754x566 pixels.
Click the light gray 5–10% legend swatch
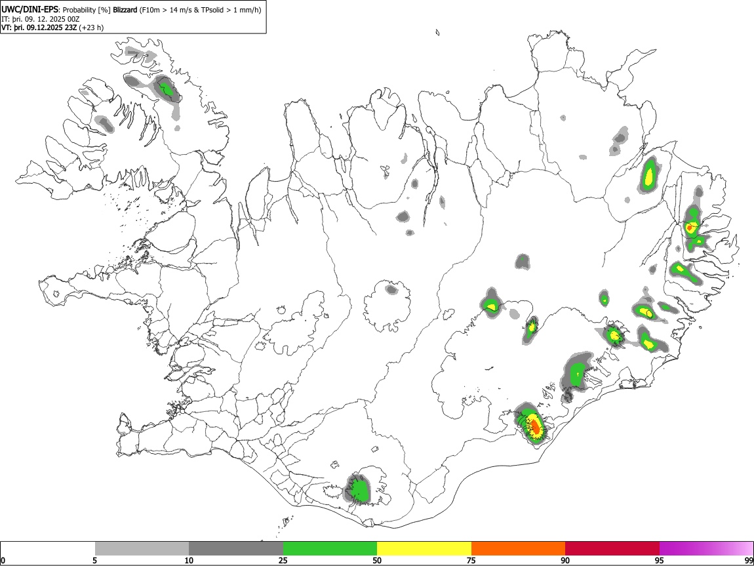click(142, 549)
